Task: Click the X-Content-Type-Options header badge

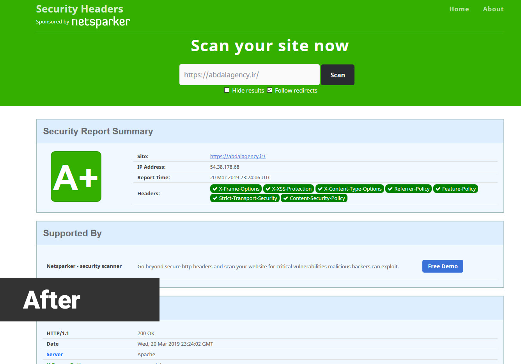Action: click(x=350, y=189)
